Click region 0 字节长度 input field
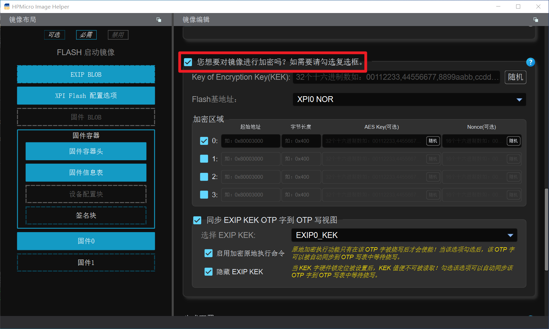The image size is (549, 329). click(x=301, y=141)
